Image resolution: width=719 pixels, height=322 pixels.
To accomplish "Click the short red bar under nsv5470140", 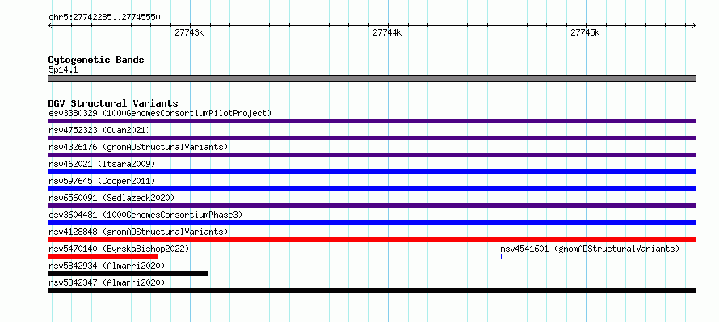I will 103,257.
